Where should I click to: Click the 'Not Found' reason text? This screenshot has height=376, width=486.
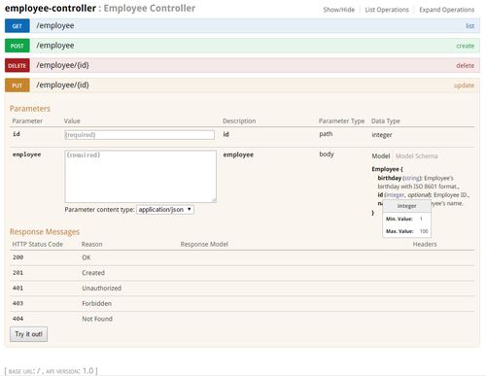pos(97,319)
